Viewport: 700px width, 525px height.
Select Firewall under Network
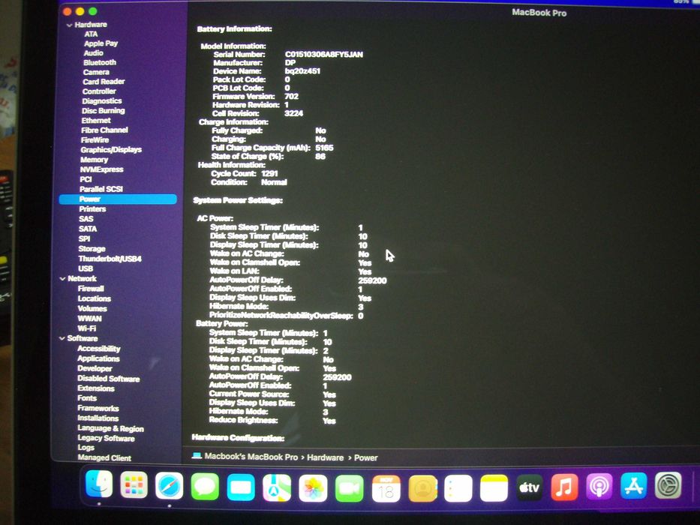(x=91, y=289)
